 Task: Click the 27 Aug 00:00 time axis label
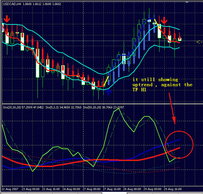[x=91, y=189]
